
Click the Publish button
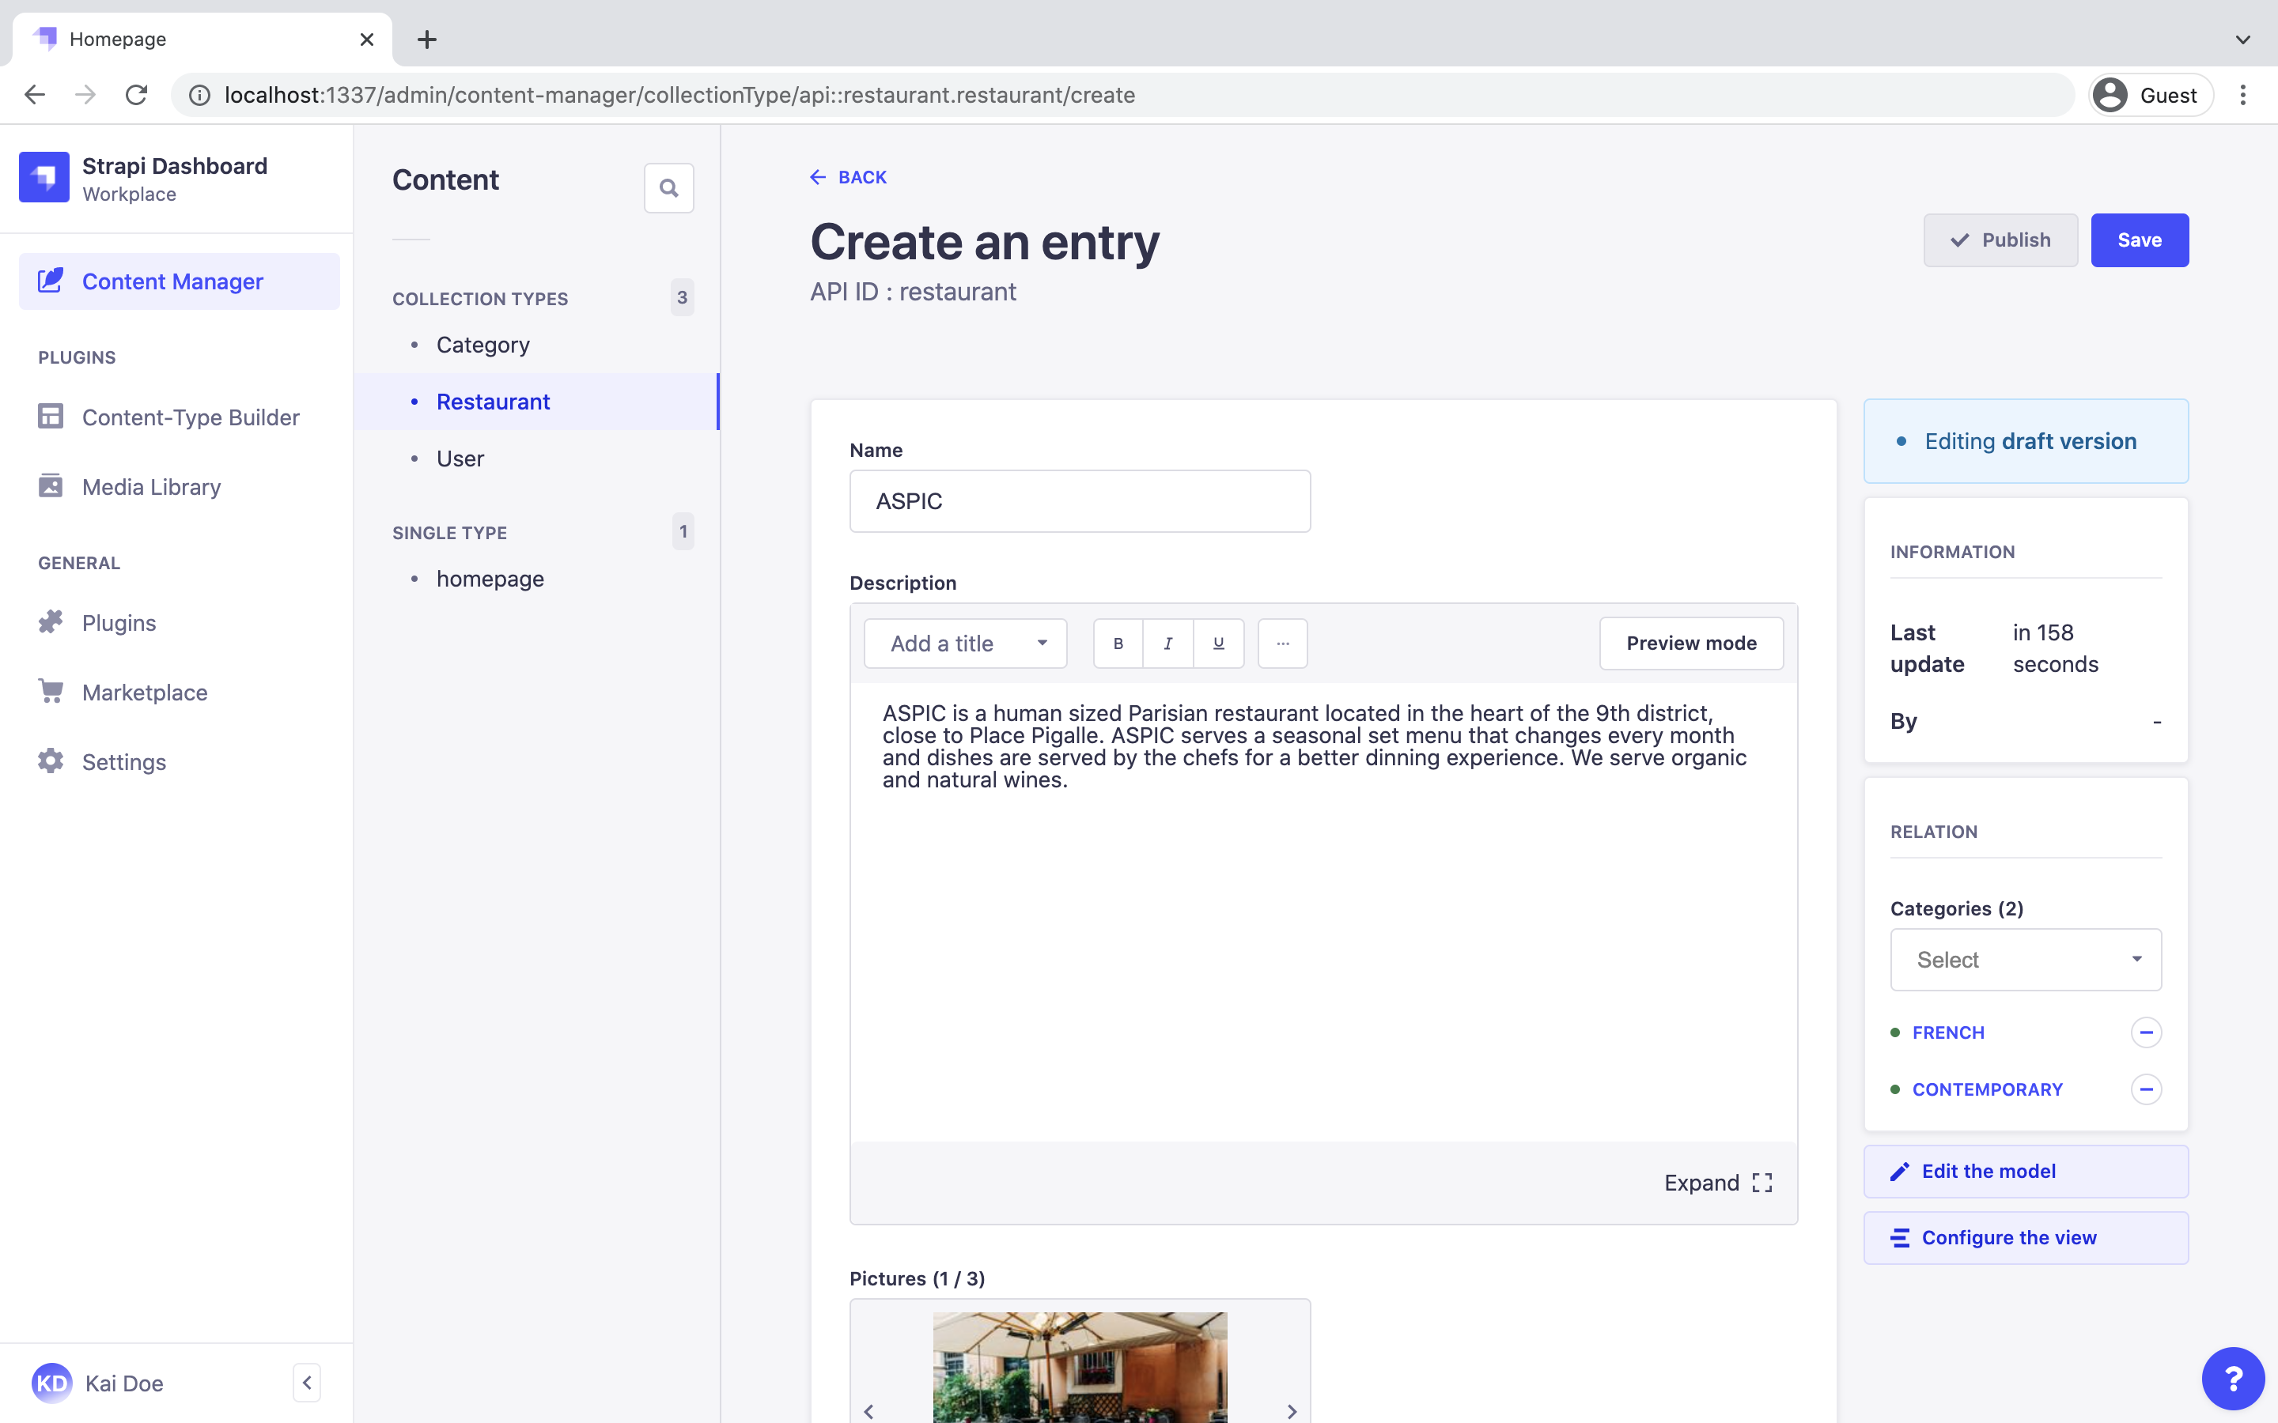(x=2001, y=240)
